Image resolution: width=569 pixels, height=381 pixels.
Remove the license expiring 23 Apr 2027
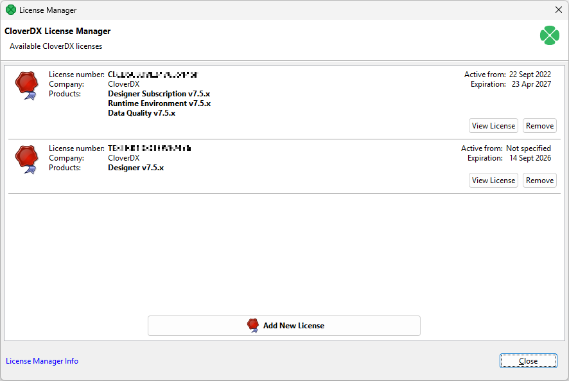pos(539,126)
